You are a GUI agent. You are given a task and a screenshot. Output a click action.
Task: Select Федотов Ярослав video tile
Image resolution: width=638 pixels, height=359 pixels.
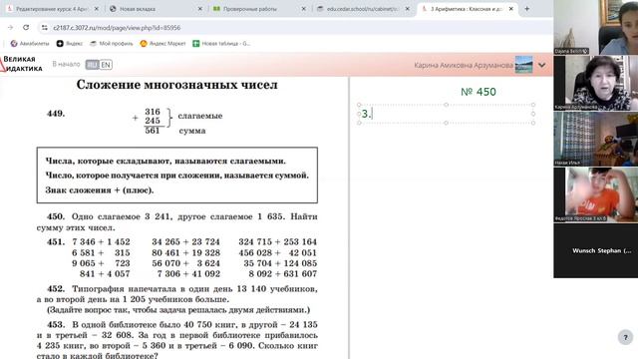pos(596,194)
